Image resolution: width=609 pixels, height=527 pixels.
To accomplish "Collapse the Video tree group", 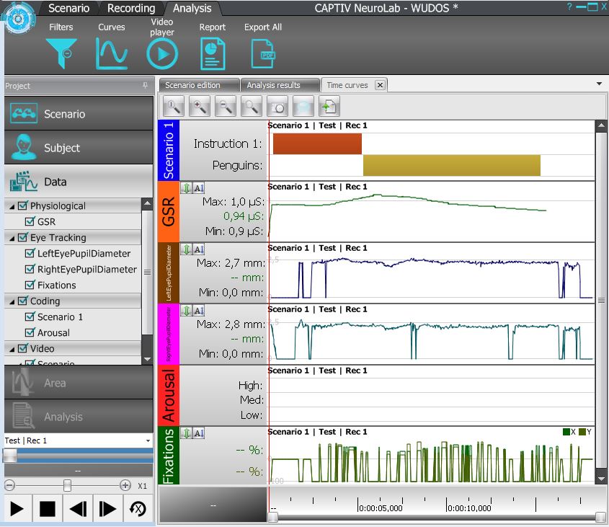I will point(12,350).
